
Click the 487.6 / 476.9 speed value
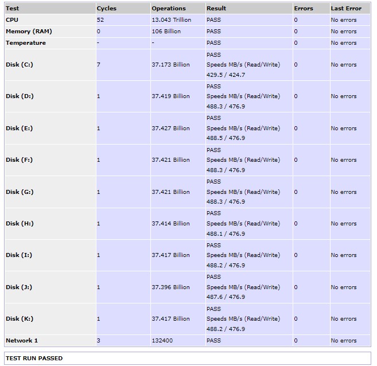click(x=226, y=297)
